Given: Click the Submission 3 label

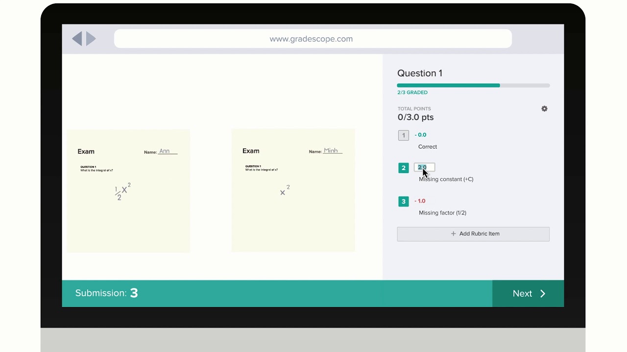Looking at the screenshot, I should coord(107,293).
